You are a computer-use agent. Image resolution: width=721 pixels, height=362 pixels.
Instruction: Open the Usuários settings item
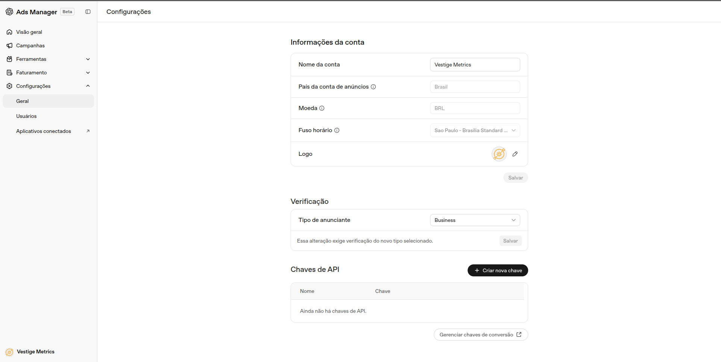pos(48,116)
